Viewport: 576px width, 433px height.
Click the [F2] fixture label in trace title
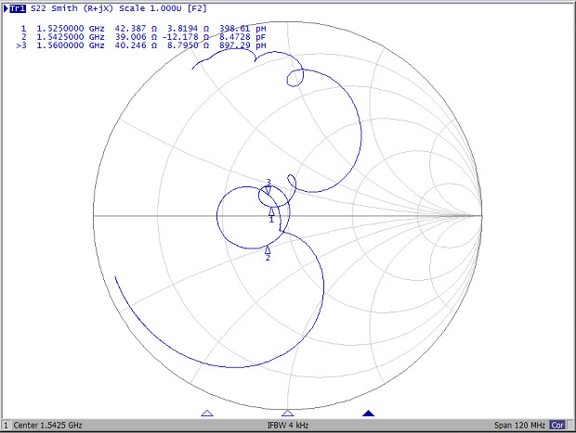197,8
